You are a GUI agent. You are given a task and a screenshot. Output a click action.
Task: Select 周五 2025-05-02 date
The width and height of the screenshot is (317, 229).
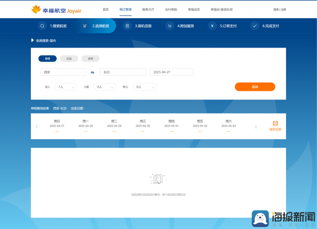point(200,126)
